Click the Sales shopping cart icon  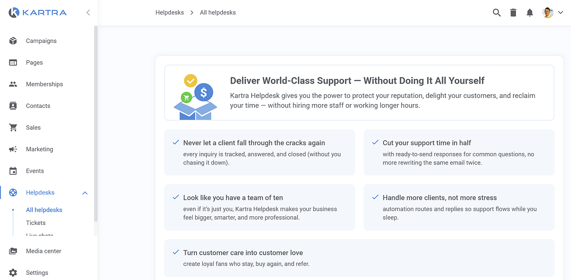(x=13, y=127)
